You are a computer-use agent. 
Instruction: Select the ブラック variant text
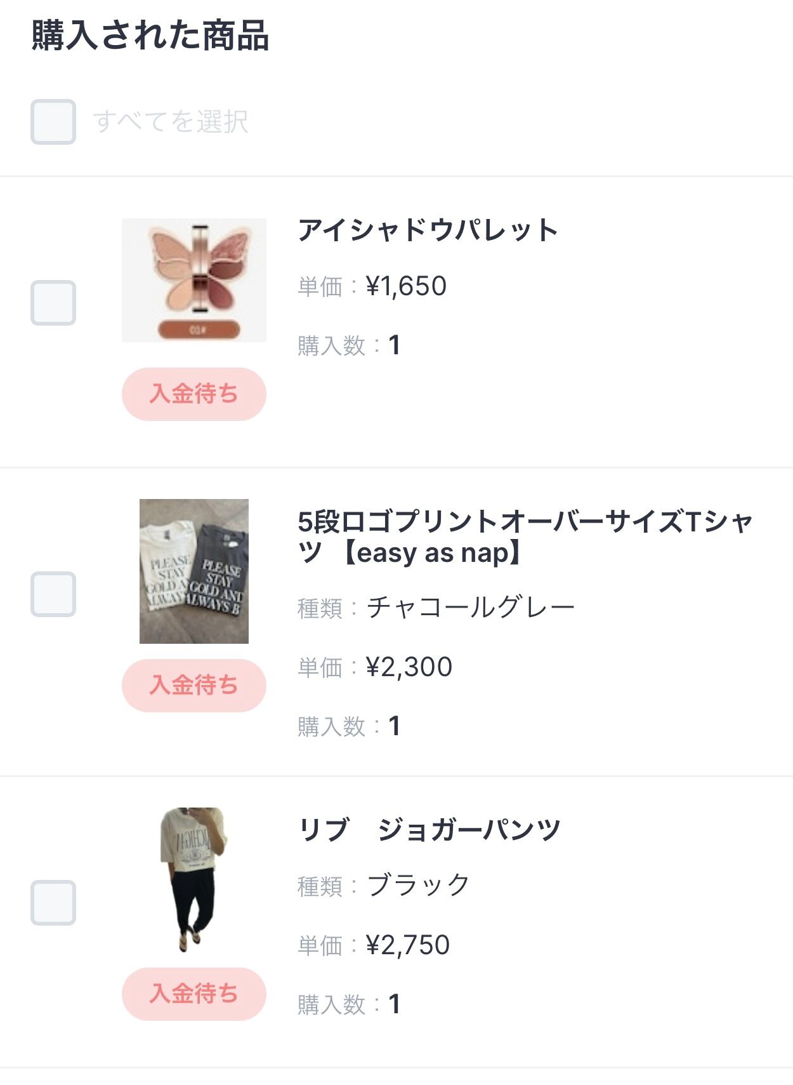coord(419,885)
